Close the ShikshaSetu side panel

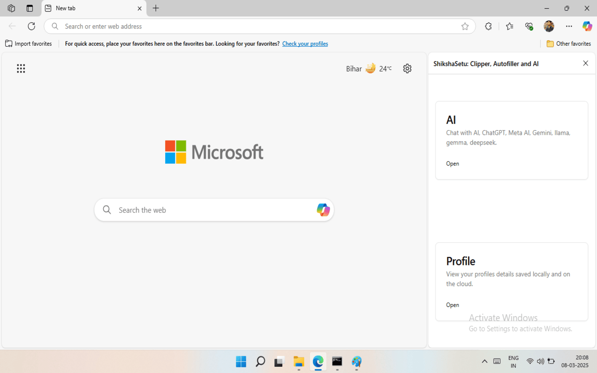[x=586, y=63]
